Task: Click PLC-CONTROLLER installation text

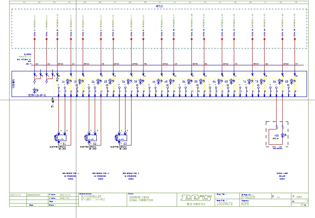Action: click(91, 197)
